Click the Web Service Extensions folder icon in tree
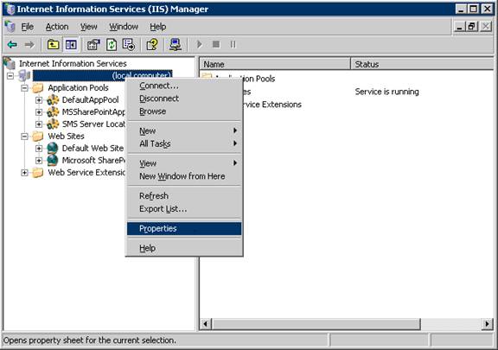 38,173
